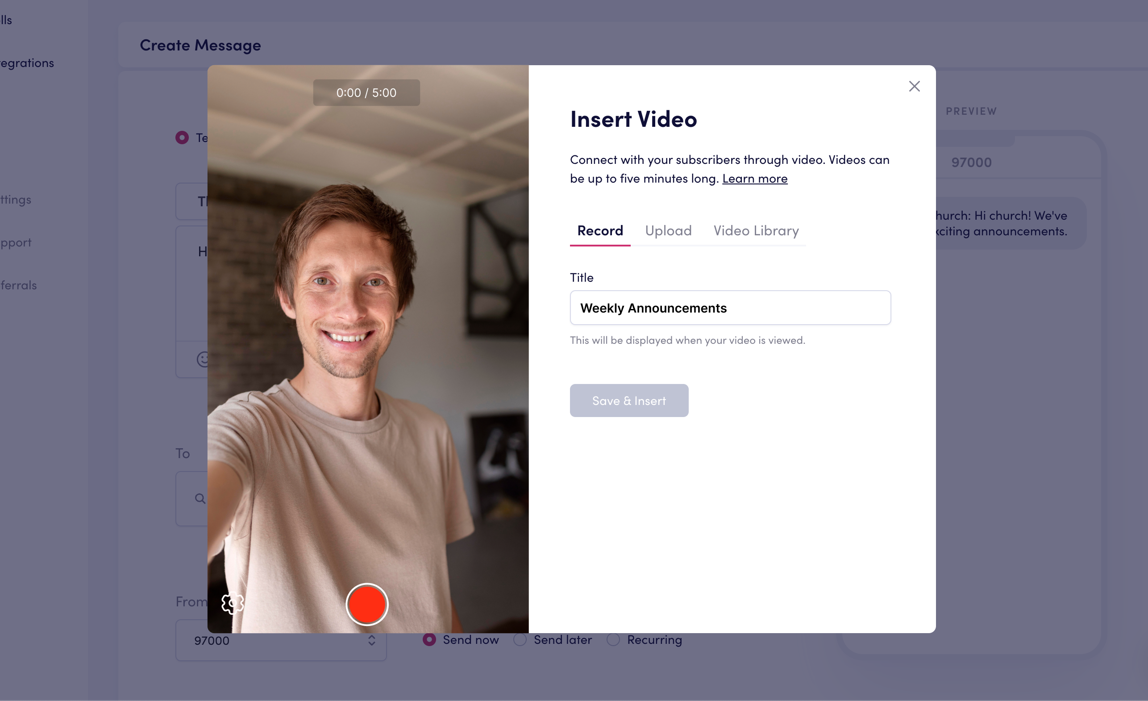Image resolution: width=1148 pixels, height=701 pixels.
Task: Close the Insert Video dialog
Action: (x=914, y=86)
